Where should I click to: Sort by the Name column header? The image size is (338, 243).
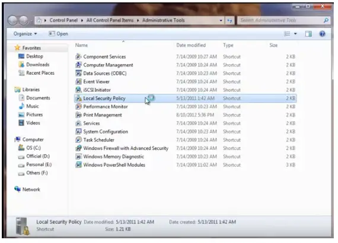click(x=81, y=45)
